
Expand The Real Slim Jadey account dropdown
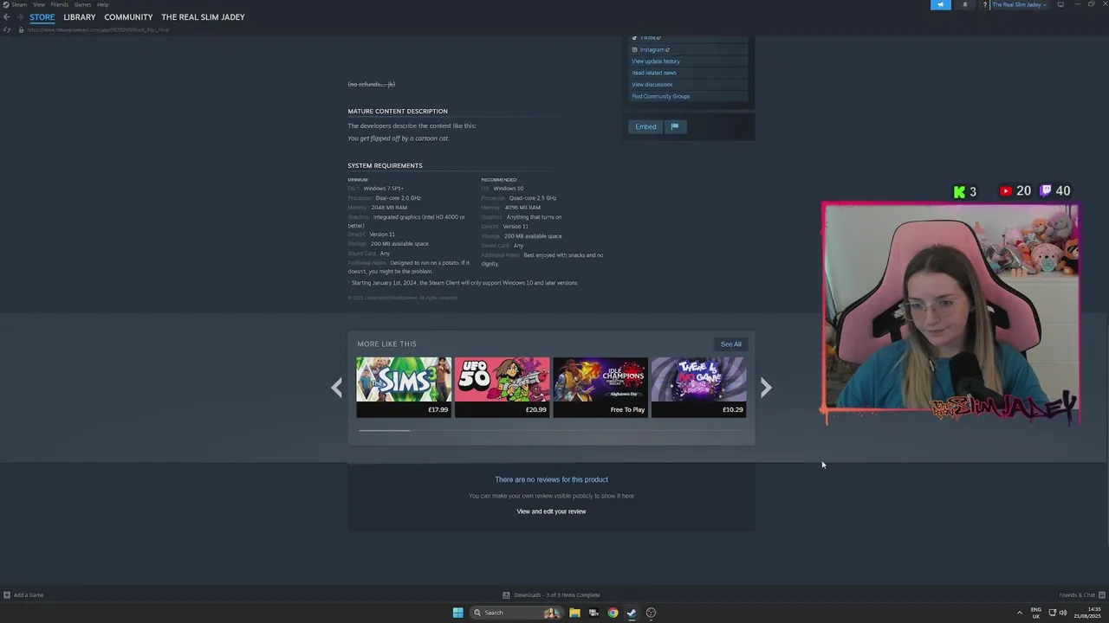pos(1019,4)
